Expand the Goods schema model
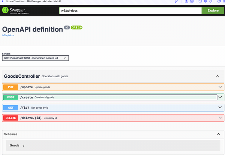 (24, 145)
